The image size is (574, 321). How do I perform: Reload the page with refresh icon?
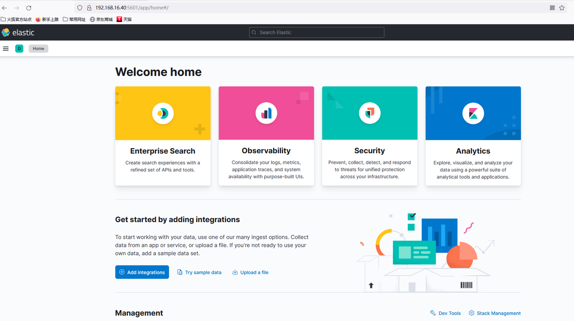pyautogui.click(x=29, y=8)
